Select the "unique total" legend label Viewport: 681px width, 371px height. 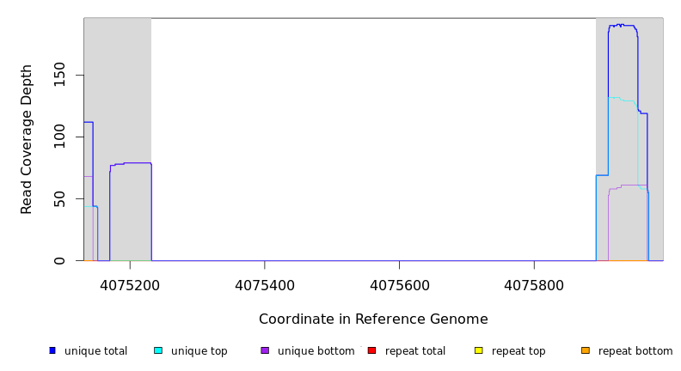tap(95, 351)
